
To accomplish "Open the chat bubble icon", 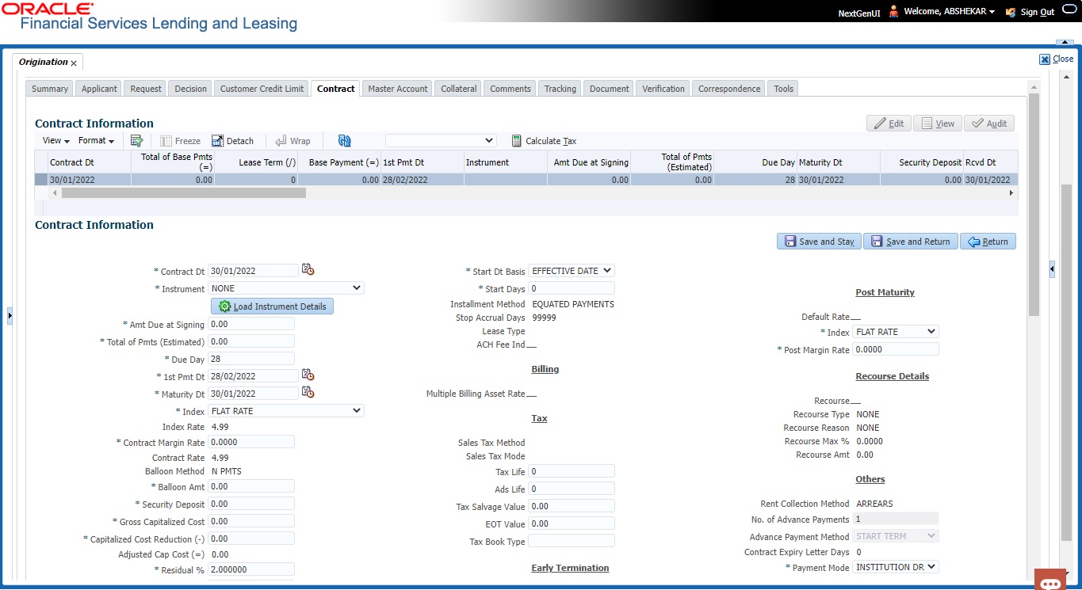I will (x=1050, y=582).
